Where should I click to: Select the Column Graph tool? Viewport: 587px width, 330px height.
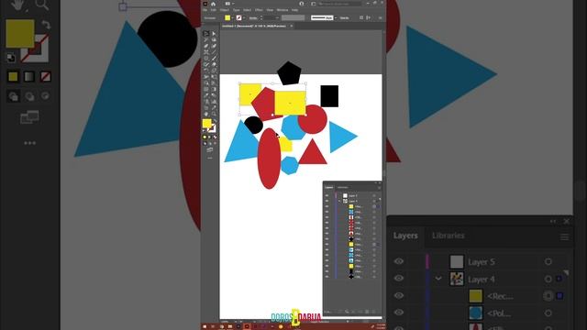click(214, 102)
